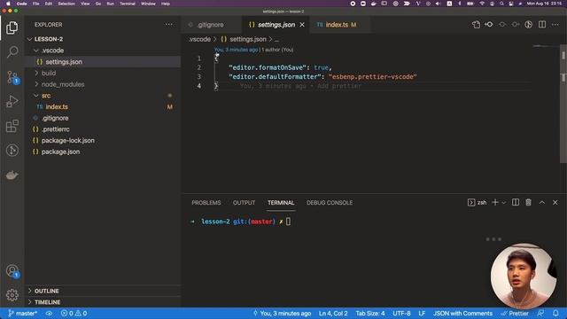This screenshot has width=567, height=319.
Task: Maximize the panel with the up chevron
Action: point(542,203)
